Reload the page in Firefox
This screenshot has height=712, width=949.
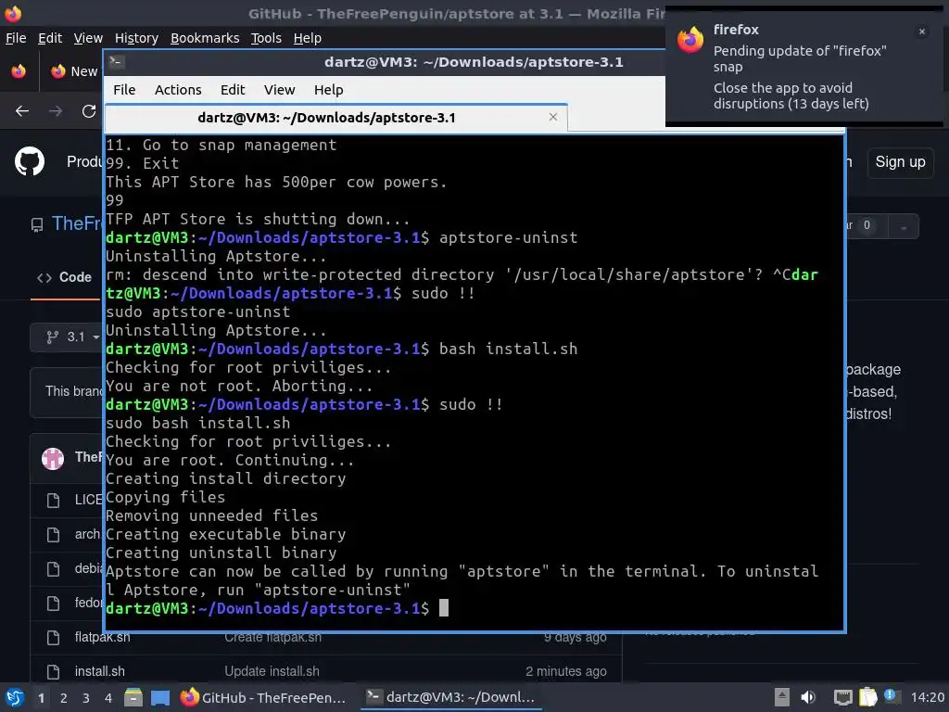[x=89, y=111]
